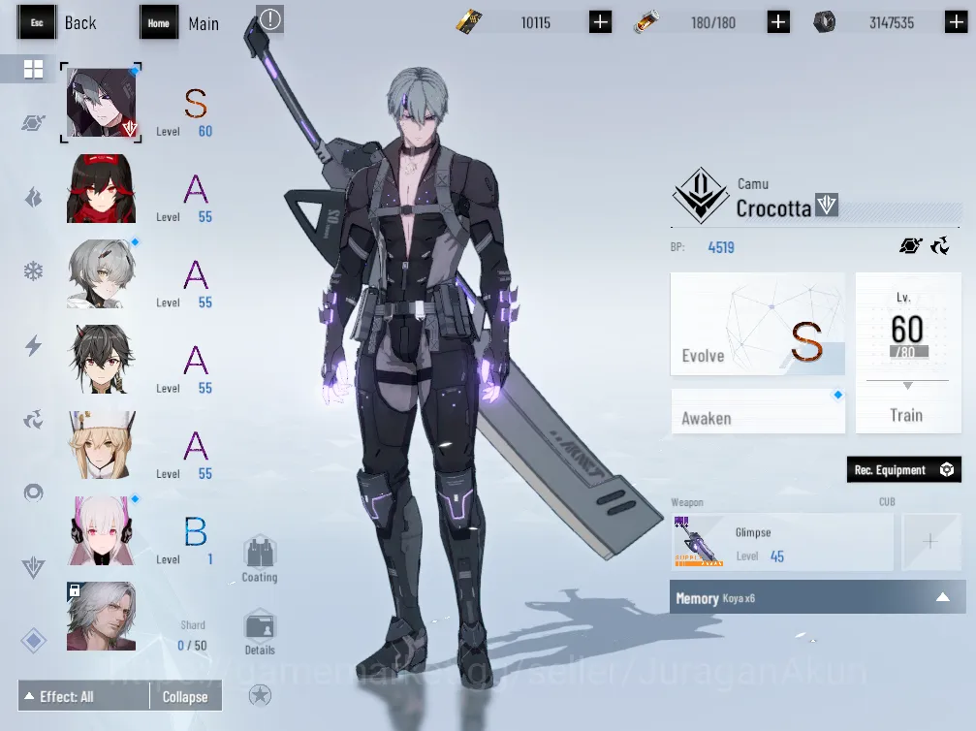Click the BP value 4519
976x731 pixels.
721,247
